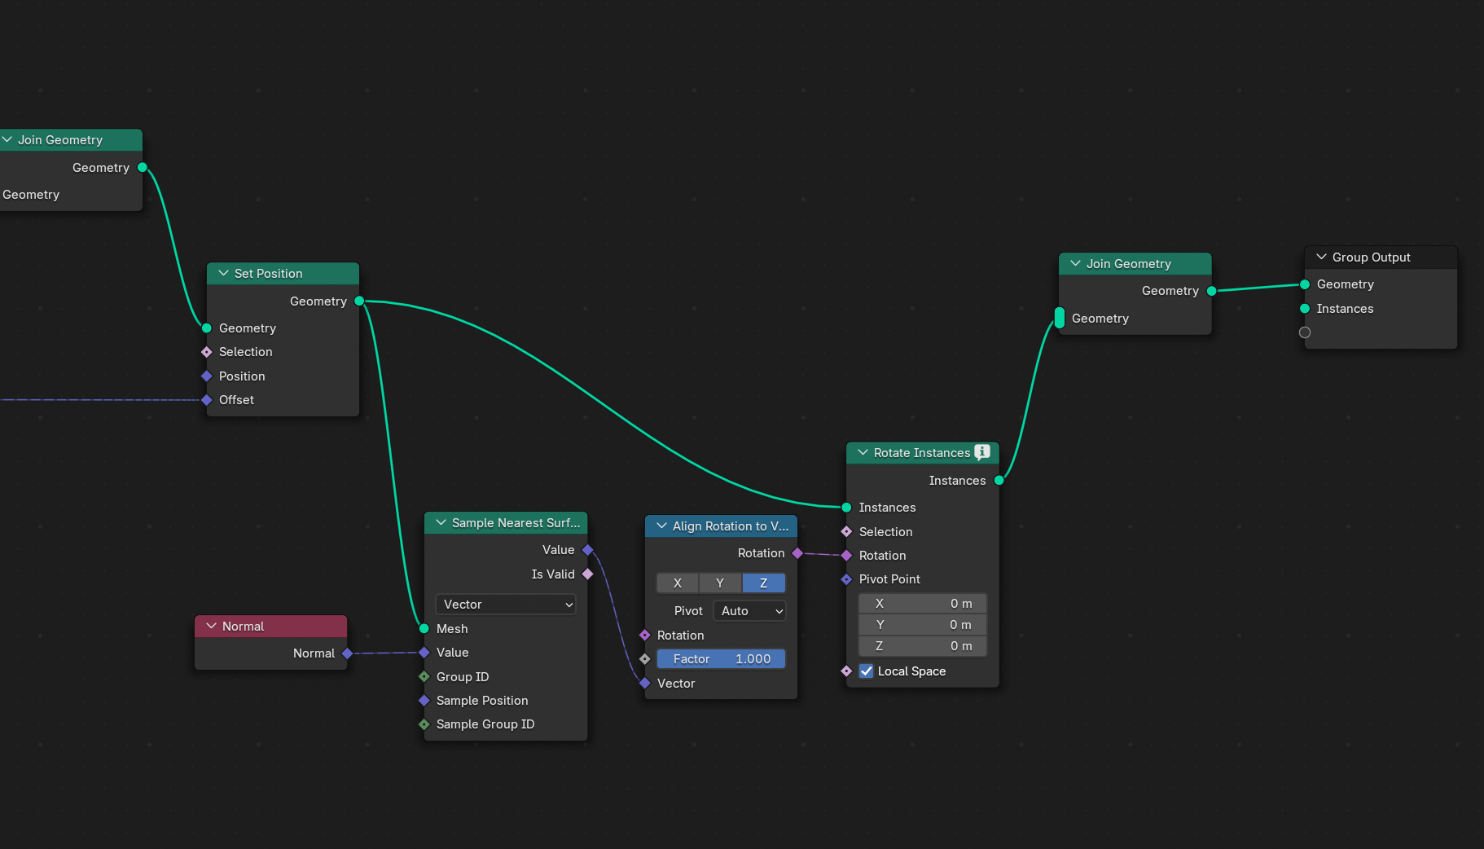Screen dimensions: 1484x849
Task: Open the Pivot Auto dropdown
Action: point(749,611)
